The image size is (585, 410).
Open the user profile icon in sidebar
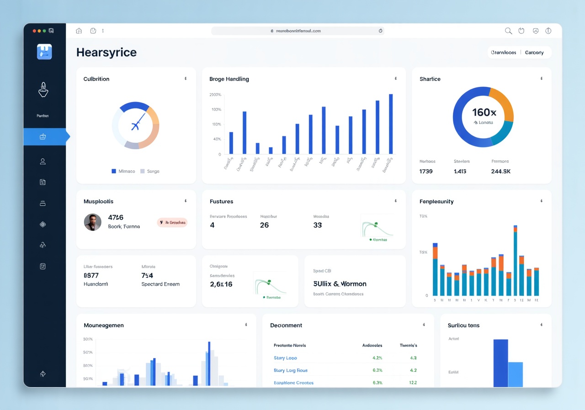43,161
